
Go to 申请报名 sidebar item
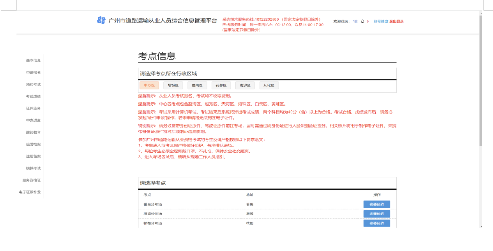pyautogui.click(x=33, y=72)
